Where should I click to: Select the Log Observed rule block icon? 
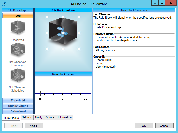pyautogui.click(x=18, y=28)
